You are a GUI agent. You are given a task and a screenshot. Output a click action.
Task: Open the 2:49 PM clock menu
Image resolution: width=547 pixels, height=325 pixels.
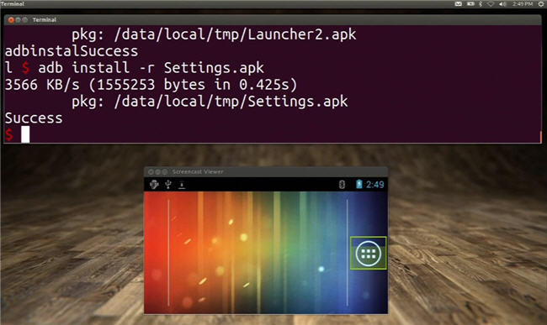click(523, 4)
